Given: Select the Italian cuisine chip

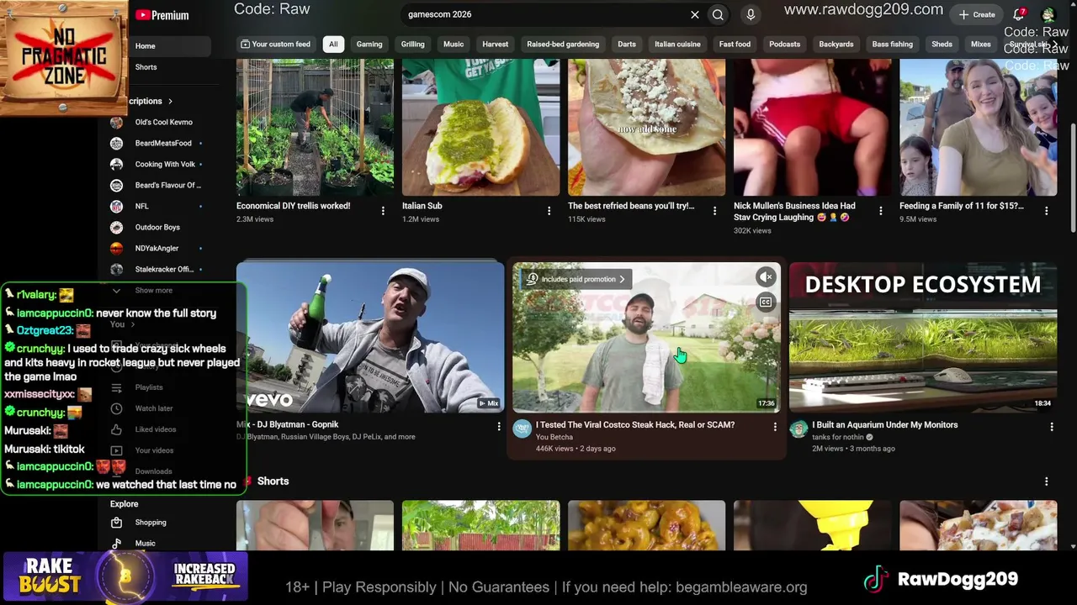Looking at the screenshot, I should (677, 45).
